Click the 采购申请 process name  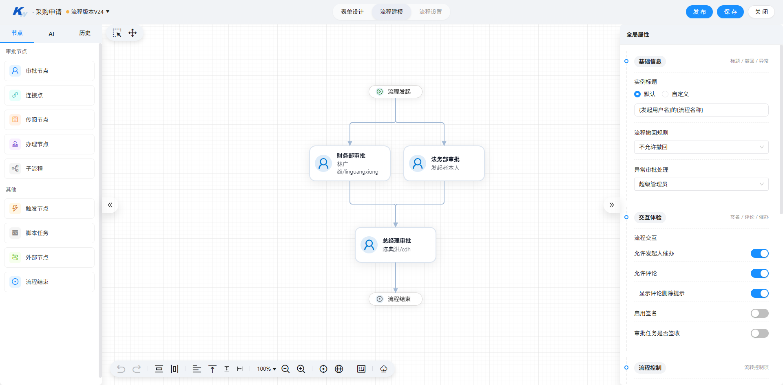(x=49, y=12)
